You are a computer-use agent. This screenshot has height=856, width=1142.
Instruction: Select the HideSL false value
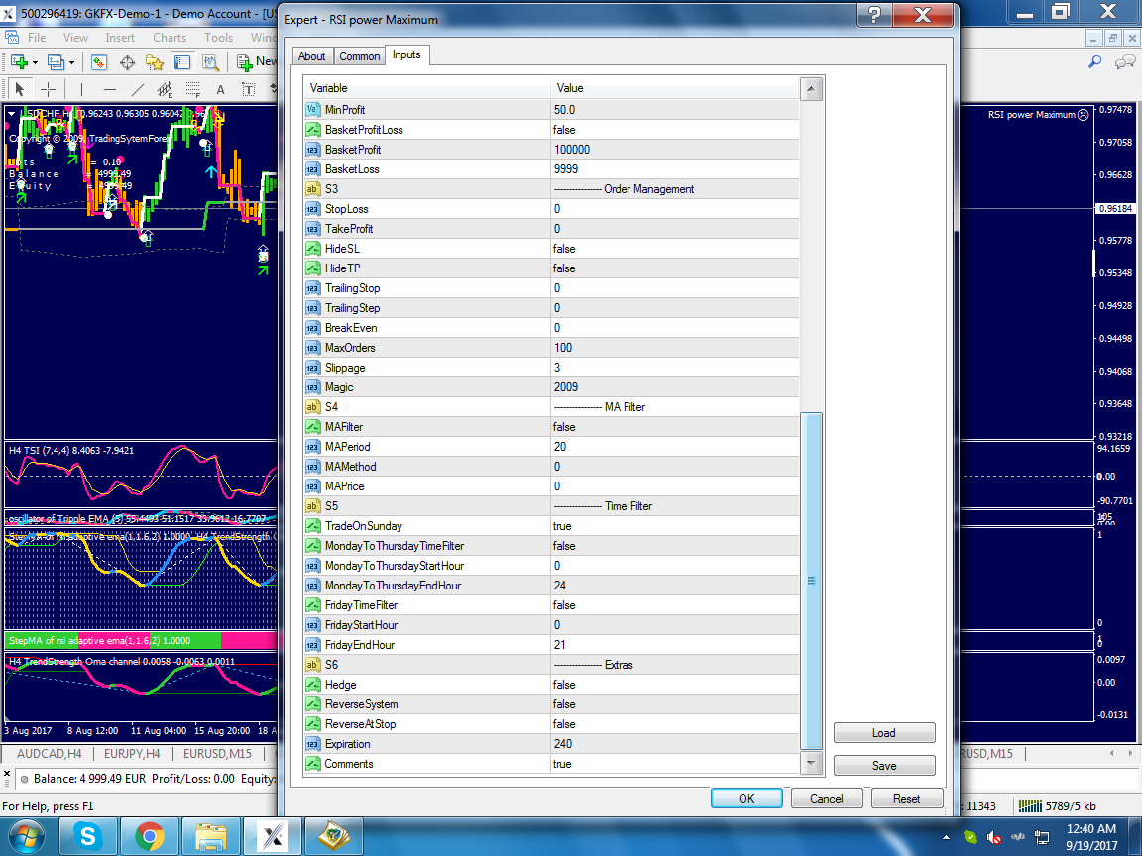pyautogui.click(x=674, y=249)
